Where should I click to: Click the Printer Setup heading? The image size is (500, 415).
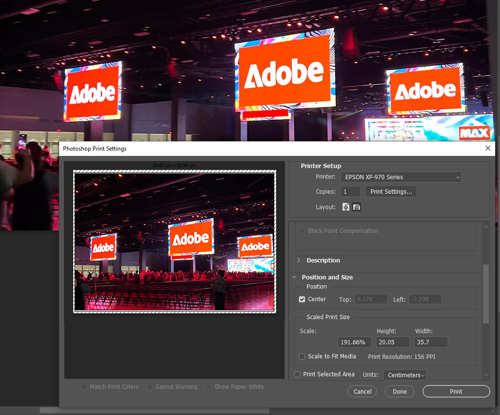pos(321,166)
